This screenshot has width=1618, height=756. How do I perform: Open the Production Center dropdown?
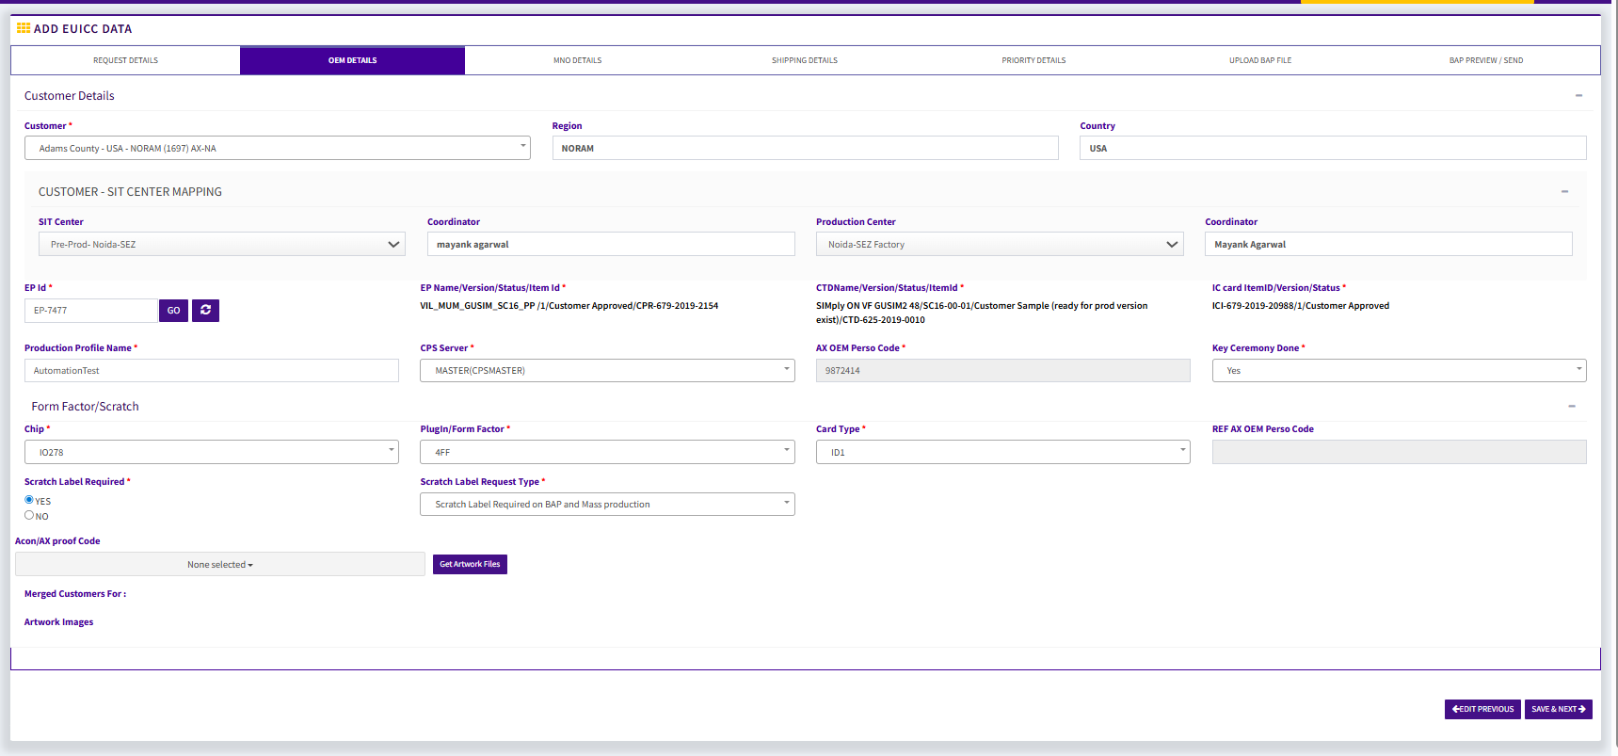tap(999, 244)
